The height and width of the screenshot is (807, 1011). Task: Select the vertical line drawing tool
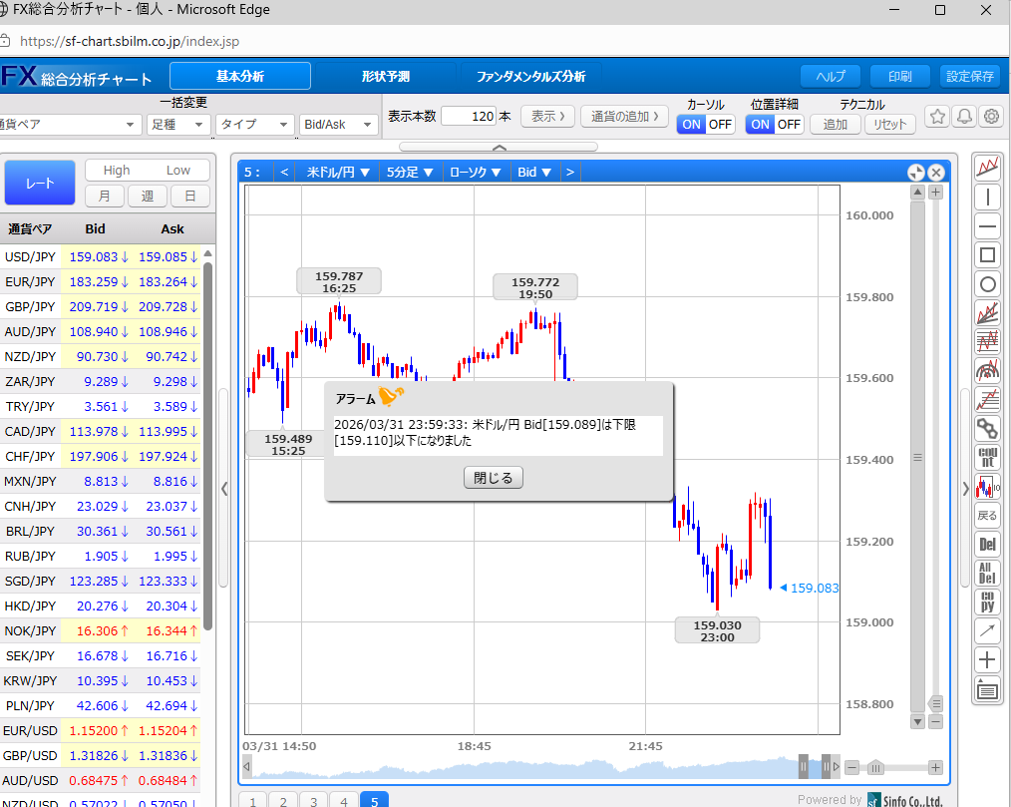tap(987, 197)
